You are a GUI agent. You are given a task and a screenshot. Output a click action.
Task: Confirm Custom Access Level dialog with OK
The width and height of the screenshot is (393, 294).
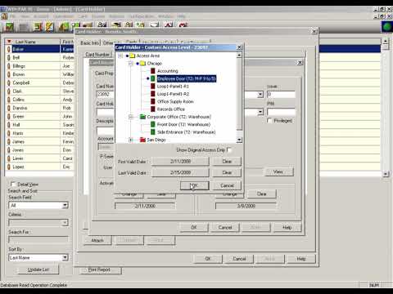pyautogui.click(x=194, y=185)
